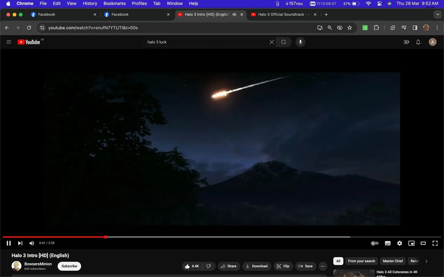The image size is (444, 277).
Task: Subscribe to BowsersMinion
Action: pos(69,266)
